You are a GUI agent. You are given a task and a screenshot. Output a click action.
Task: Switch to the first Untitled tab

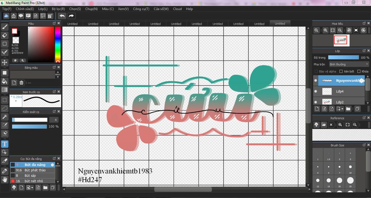pos(72,24)
